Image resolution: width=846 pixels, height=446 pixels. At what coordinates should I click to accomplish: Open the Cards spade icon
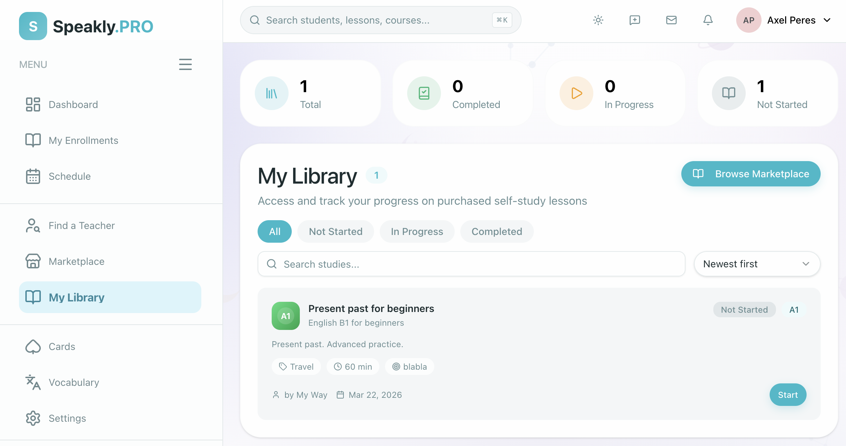tap(33, 346)
